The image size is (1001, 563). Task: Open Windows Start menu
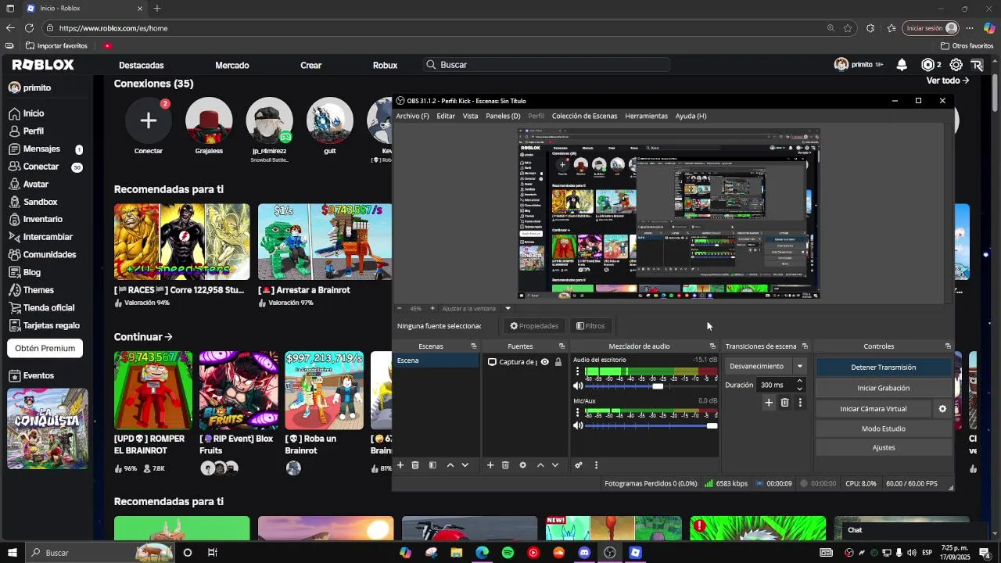coord(13,553)
